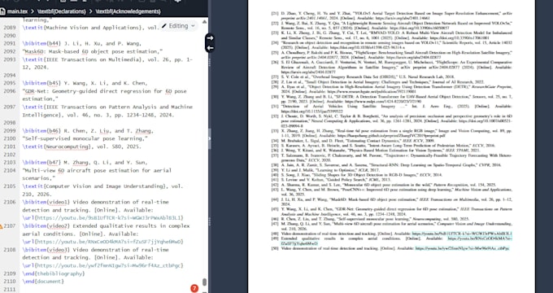
Task: Click reference [21] by D. Zhao in PDF
Action: (391, 15)
